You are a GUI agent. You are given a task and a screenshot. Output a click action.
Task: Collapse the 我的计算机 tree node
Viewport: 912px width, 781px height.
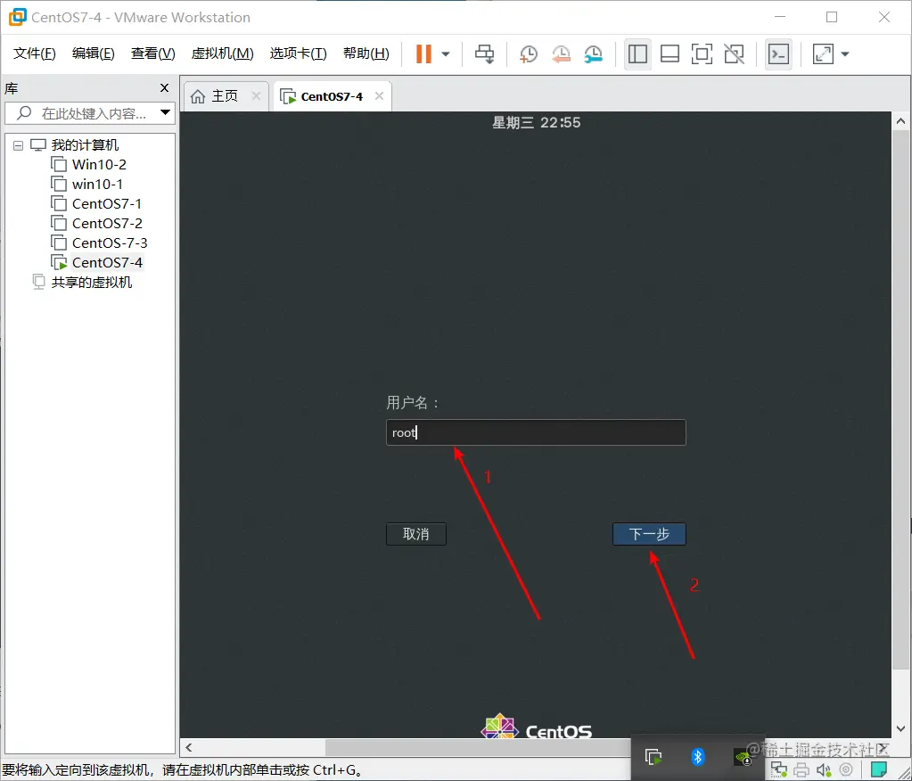[18, 145]
